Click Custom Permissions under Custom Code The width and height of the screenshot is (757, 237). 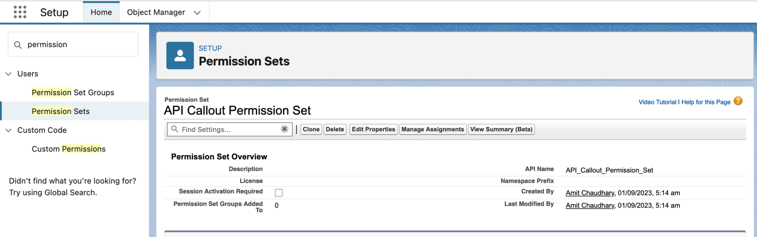coord(68,149)
